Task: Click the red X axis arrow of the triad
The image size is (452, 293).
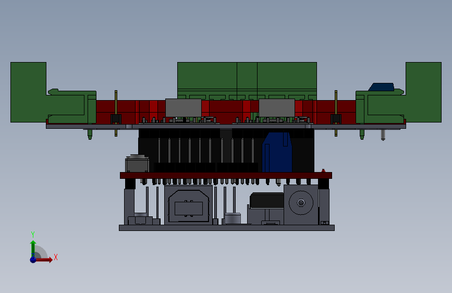Action: 45,260
